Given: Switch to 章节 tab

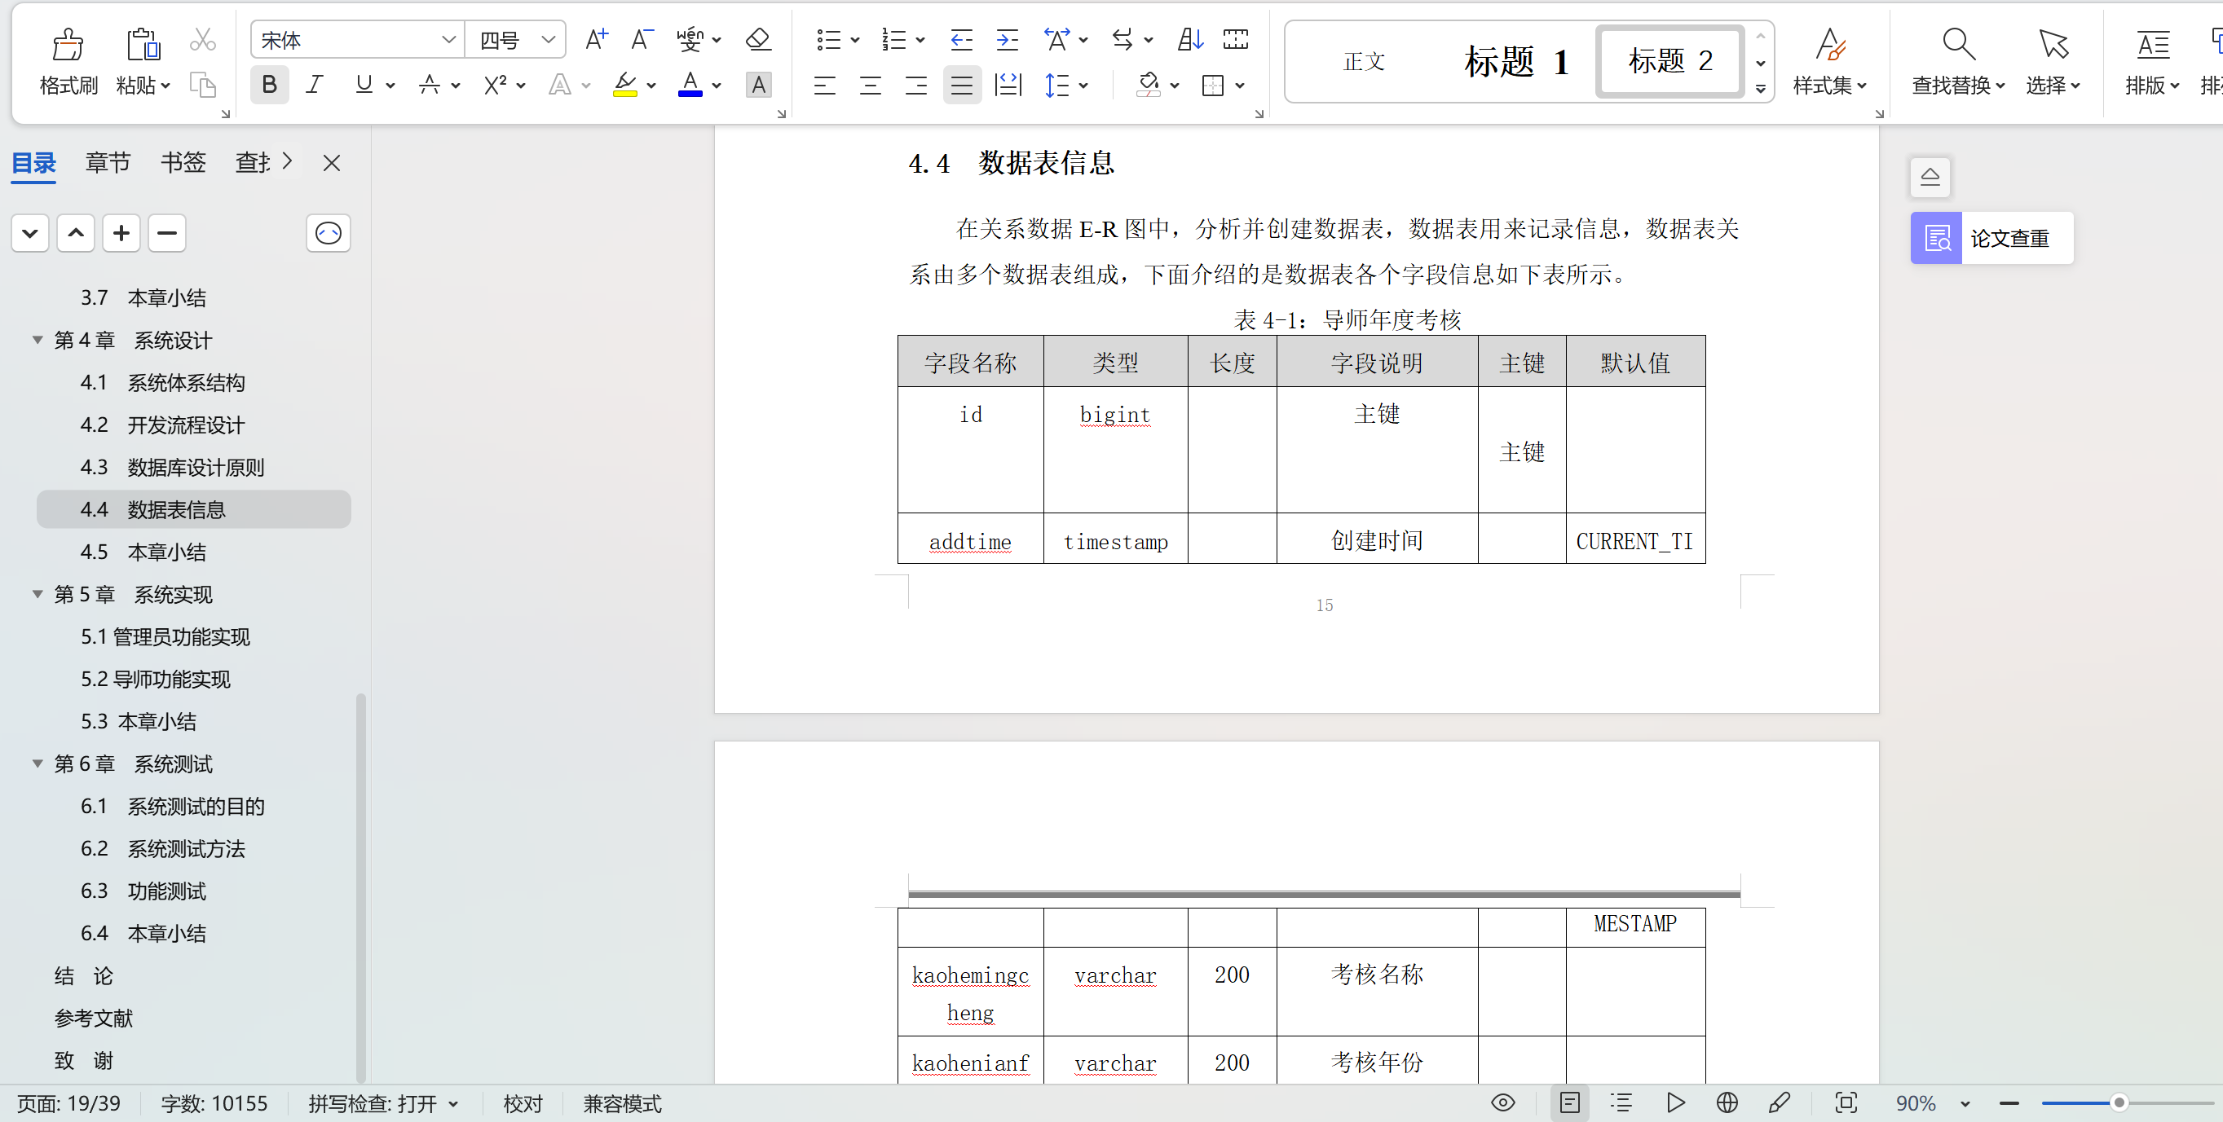Looking at the screenshot, I should [x=108, y=162].
